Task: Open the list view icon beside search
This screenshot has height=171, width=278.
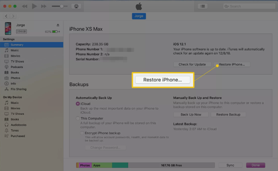Action: [202, 6]
